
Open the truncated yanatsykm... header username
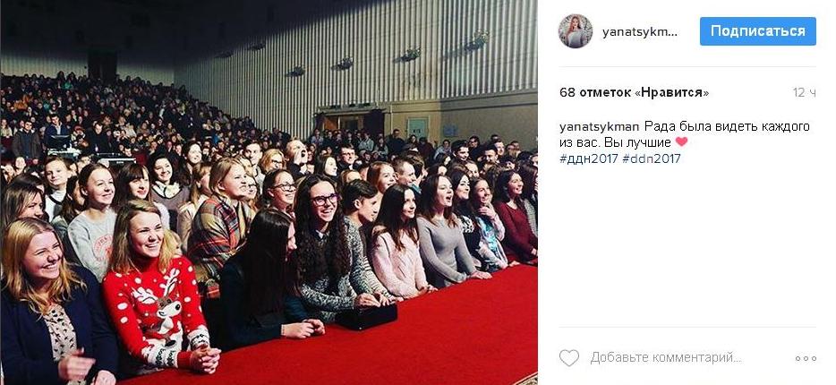tap(640, 32)
